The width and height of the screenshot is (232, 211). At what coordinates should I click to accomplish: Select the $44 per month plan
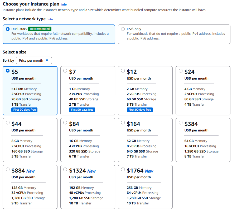click(7, 122)
